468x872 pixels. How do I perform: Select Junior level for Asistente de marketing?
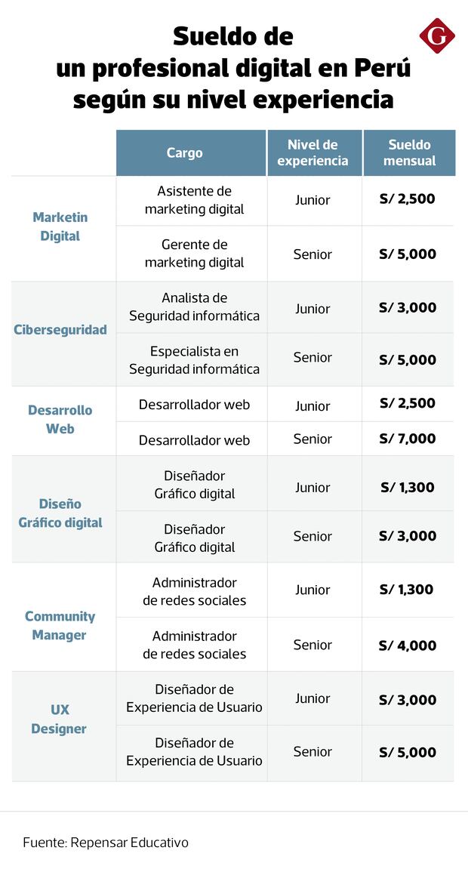point(313,200)
